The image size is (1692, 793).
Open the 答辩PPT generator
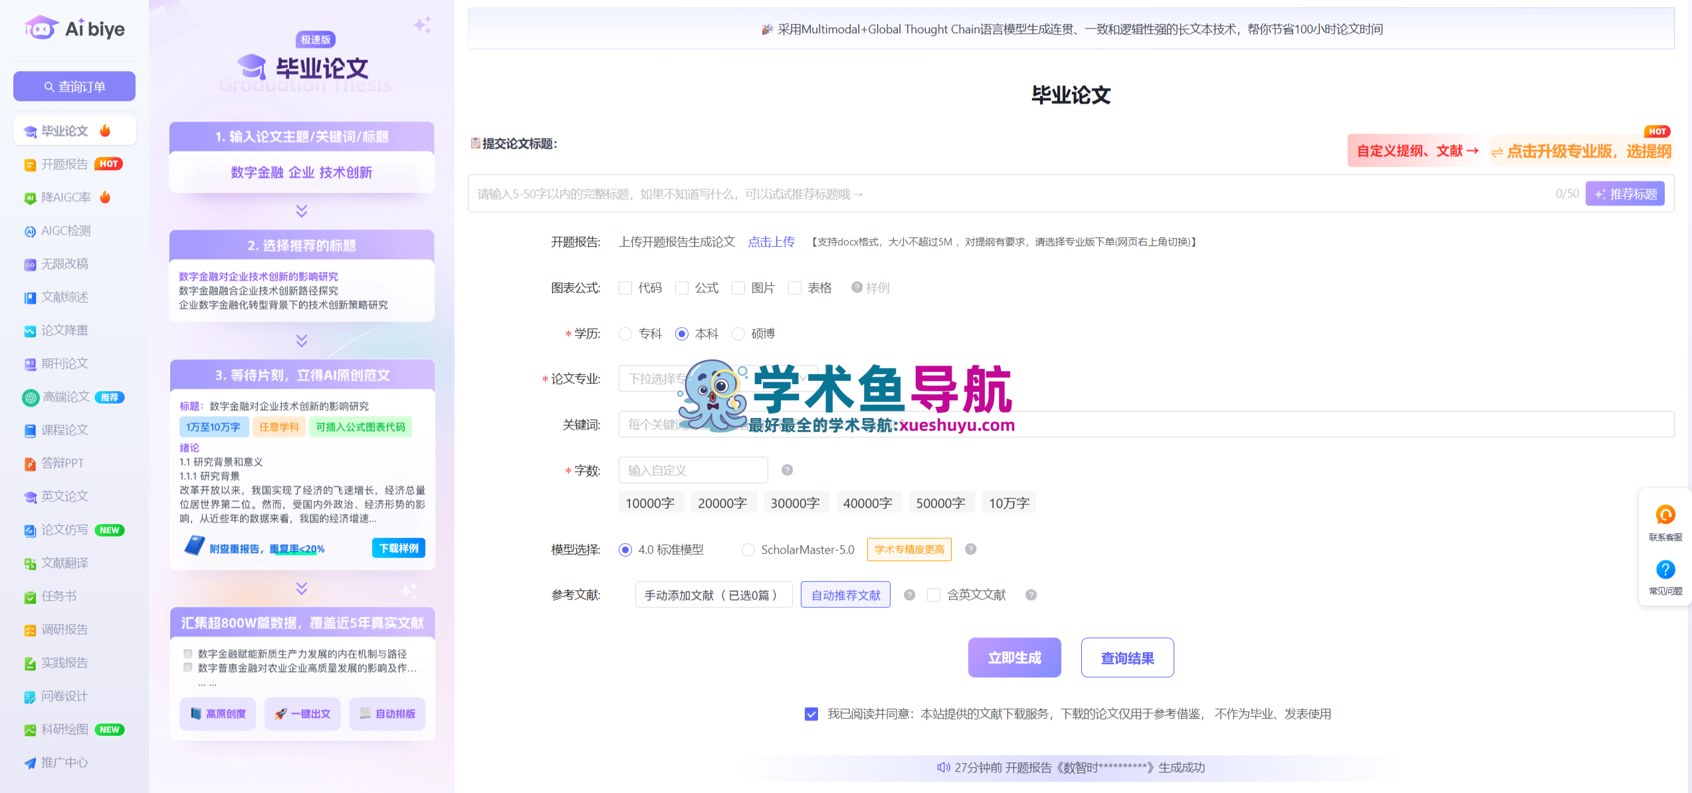[64, 463]
